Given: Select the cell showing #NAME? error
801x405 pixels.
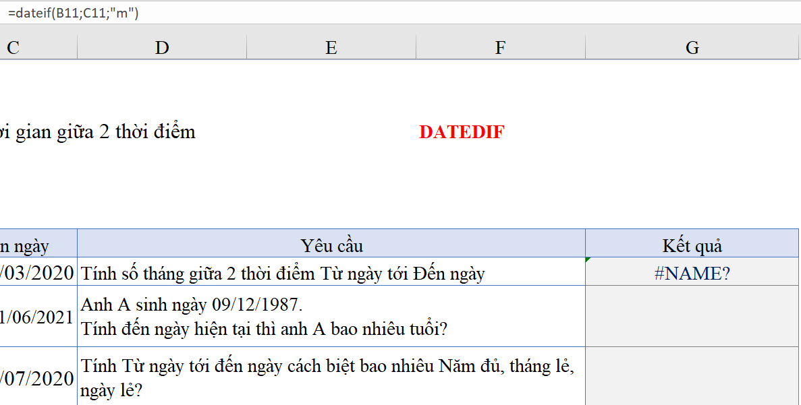Looking at the screenshot, I should [692, 272].
